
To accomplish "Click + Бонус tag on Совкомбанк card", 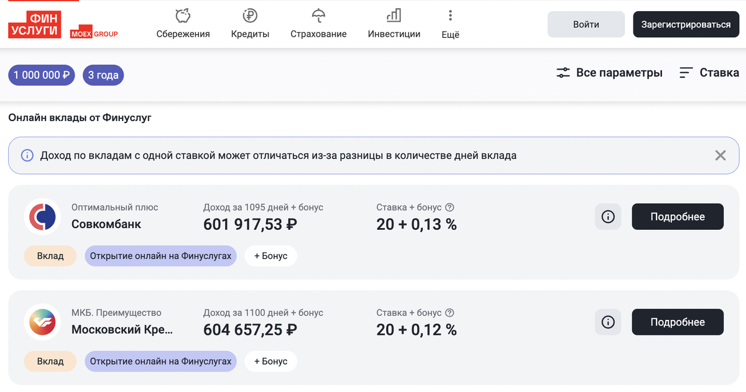I will pyautogui.click(x=270, y=256).
